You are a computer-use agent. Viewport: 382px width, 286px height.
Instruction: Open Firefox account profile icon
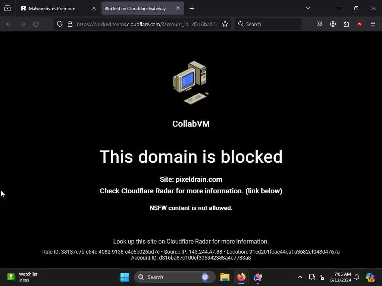click(333, 24)
